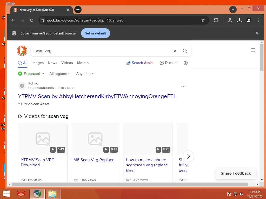
Task: Open the Extensions puzzle icon
Action: tap(216, 20)
